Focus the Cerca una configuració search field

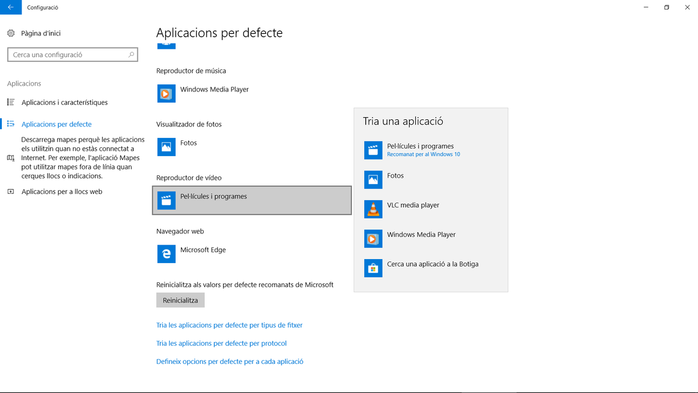pos(67,55)
